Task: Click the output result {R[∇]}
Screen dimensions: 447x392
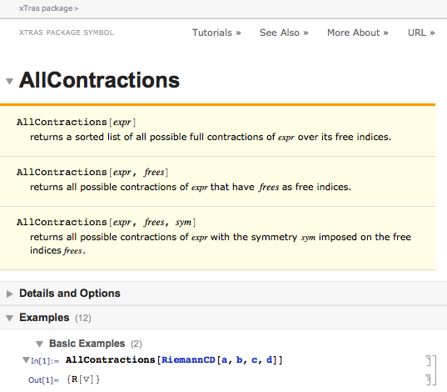Action: (x=83, y=379)
